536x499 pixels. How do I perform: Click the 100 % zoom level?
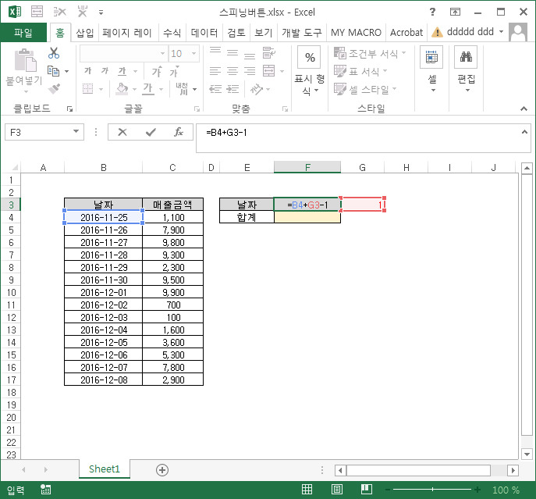(506, 490)
